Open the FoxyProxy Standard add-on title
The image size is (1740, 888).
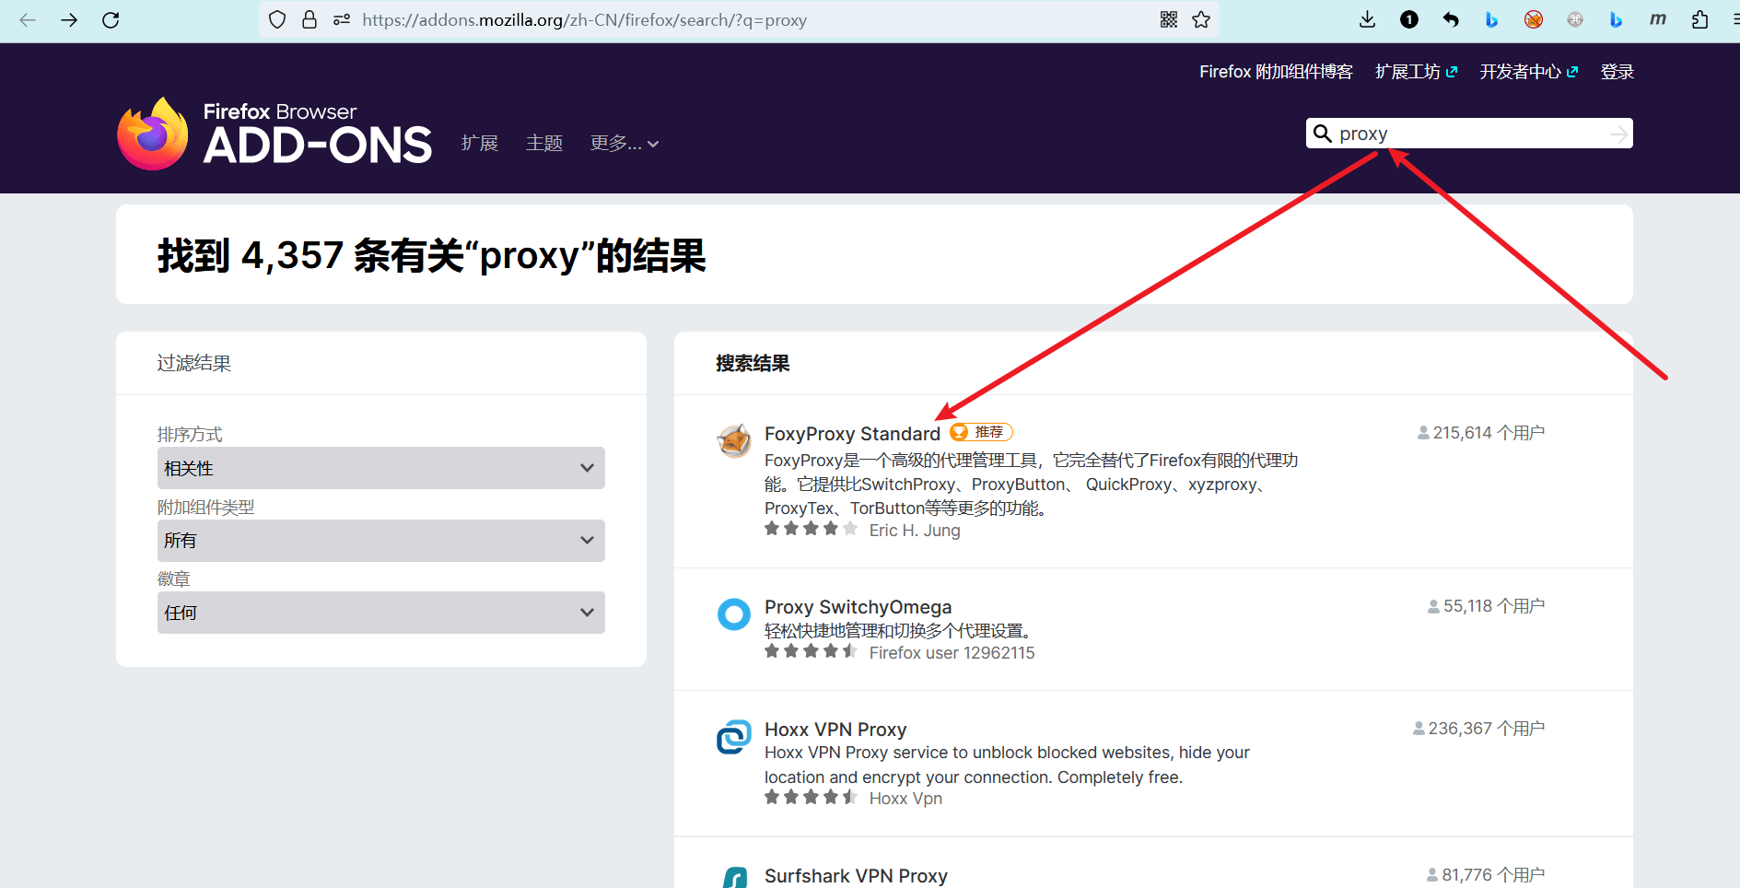[852, 434]
